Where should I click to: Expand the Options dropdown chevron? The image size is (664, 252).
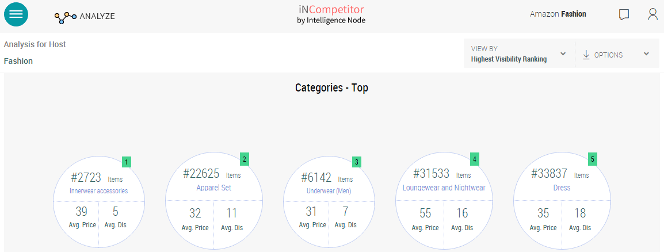[x=646, y=54]
